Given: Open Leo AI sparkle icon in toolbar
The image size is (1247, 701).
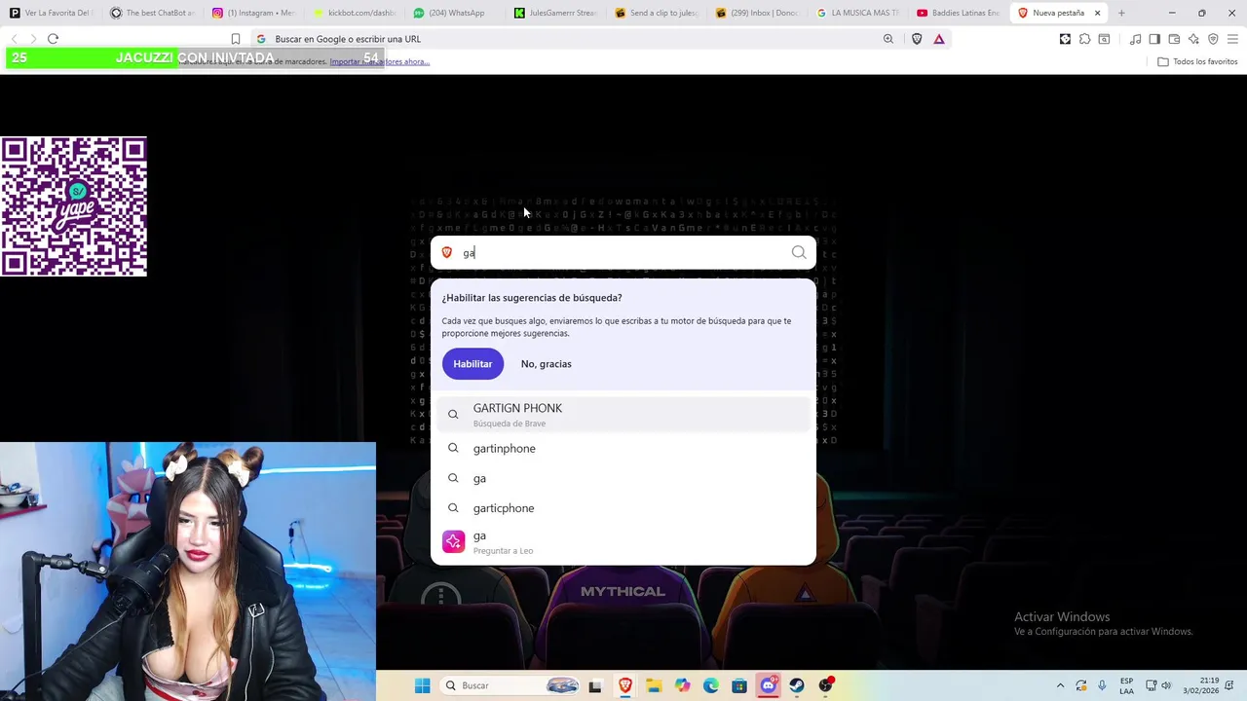Looking at the screenshot, I should tap(1193, 39).
